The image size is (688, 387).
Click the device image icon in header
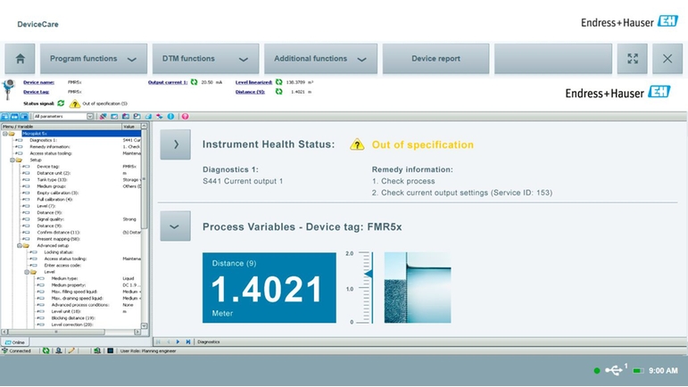point(8,89)
